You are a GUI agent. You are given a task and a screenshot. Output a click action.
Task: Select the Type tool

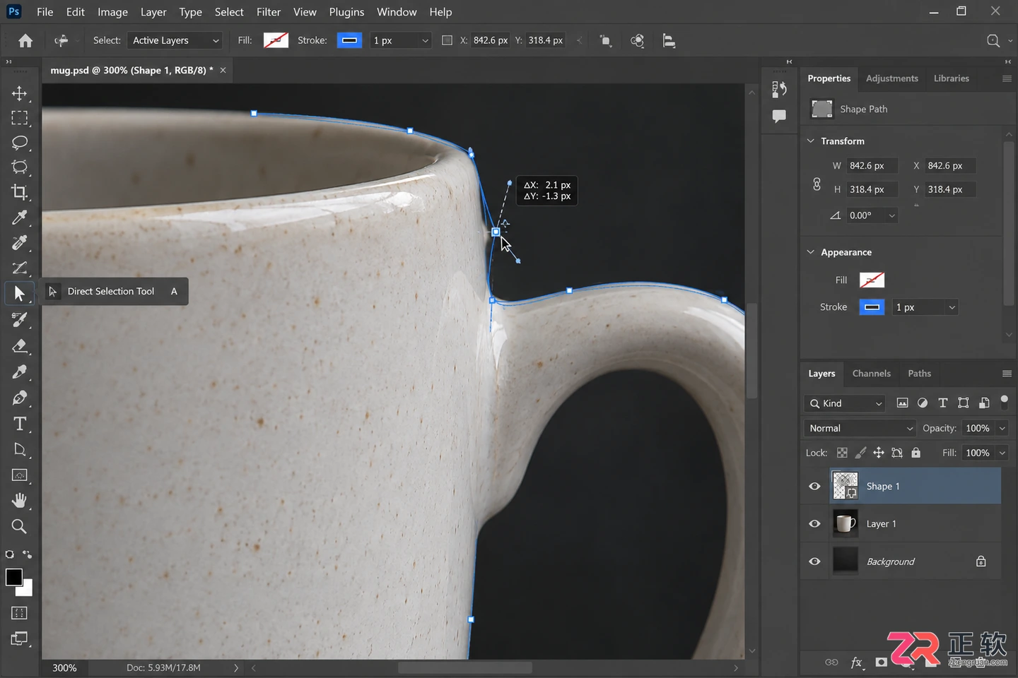coord(19,424)
